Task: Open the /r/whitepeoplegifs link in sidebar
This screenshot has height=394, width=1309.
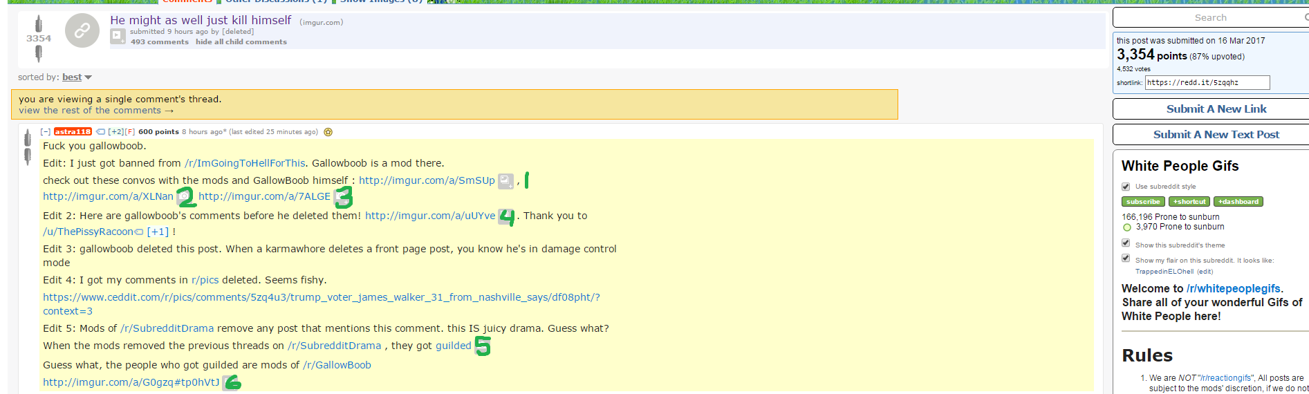Action: click(x=1234, y=289)
